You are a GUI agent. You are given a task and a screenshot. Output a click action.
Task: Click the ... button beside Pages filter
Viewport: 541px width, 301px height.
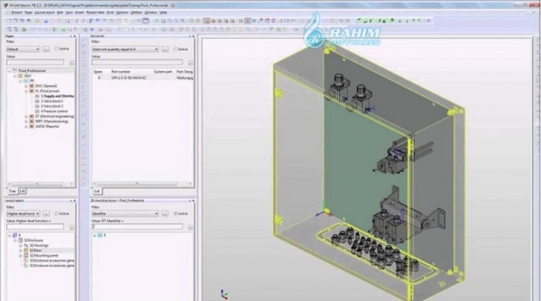coord(46,49)
